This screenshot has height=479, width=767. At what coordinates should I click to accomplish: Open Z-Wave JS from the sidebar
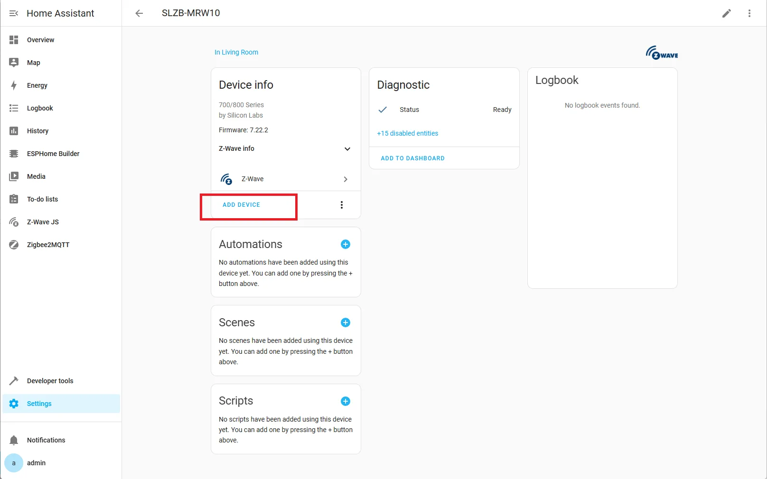tap(42, 221)
